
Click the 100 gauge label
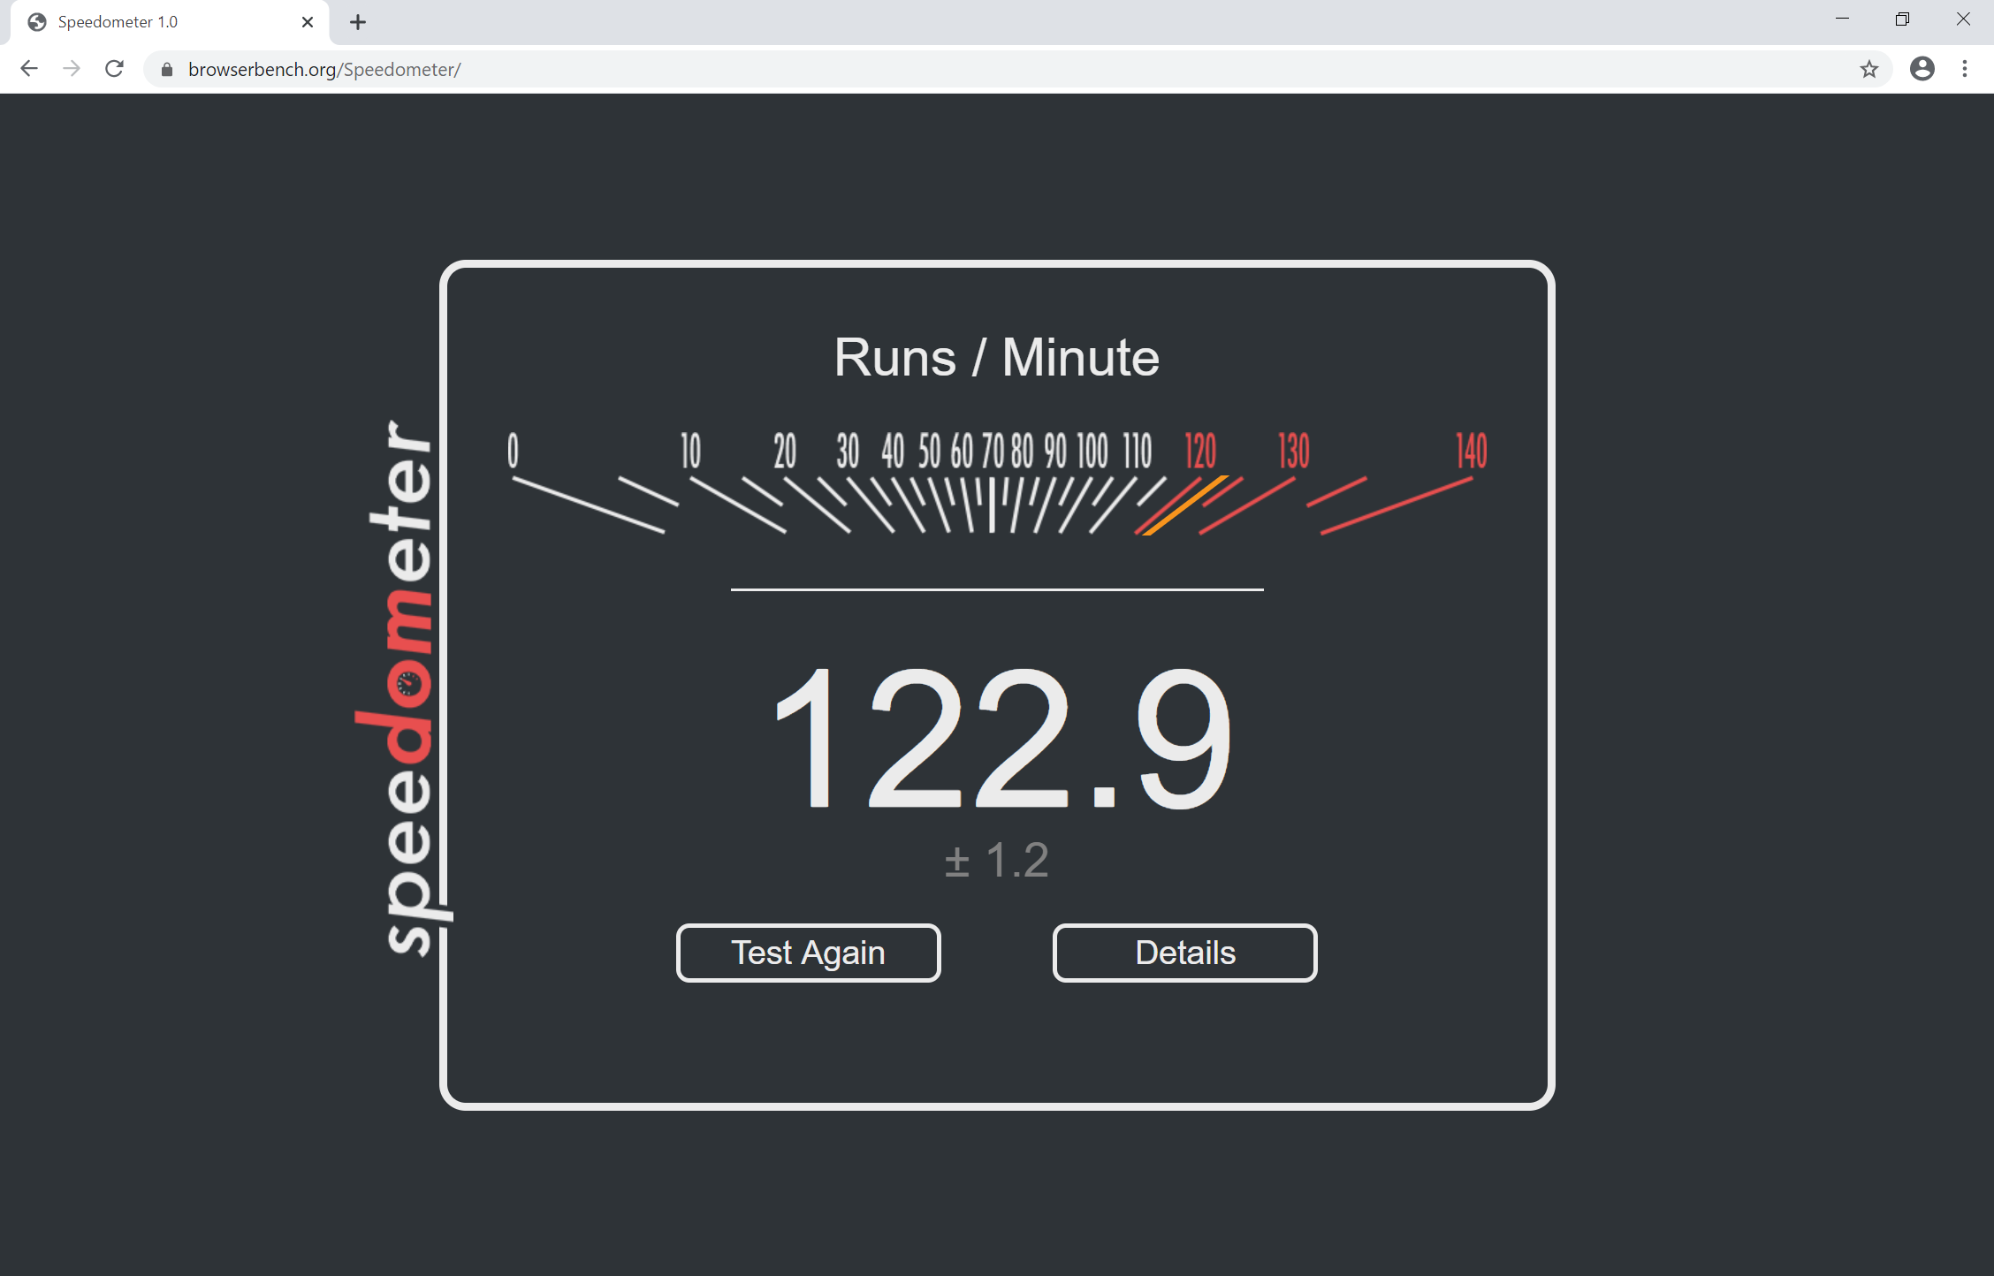(1092, 451)
